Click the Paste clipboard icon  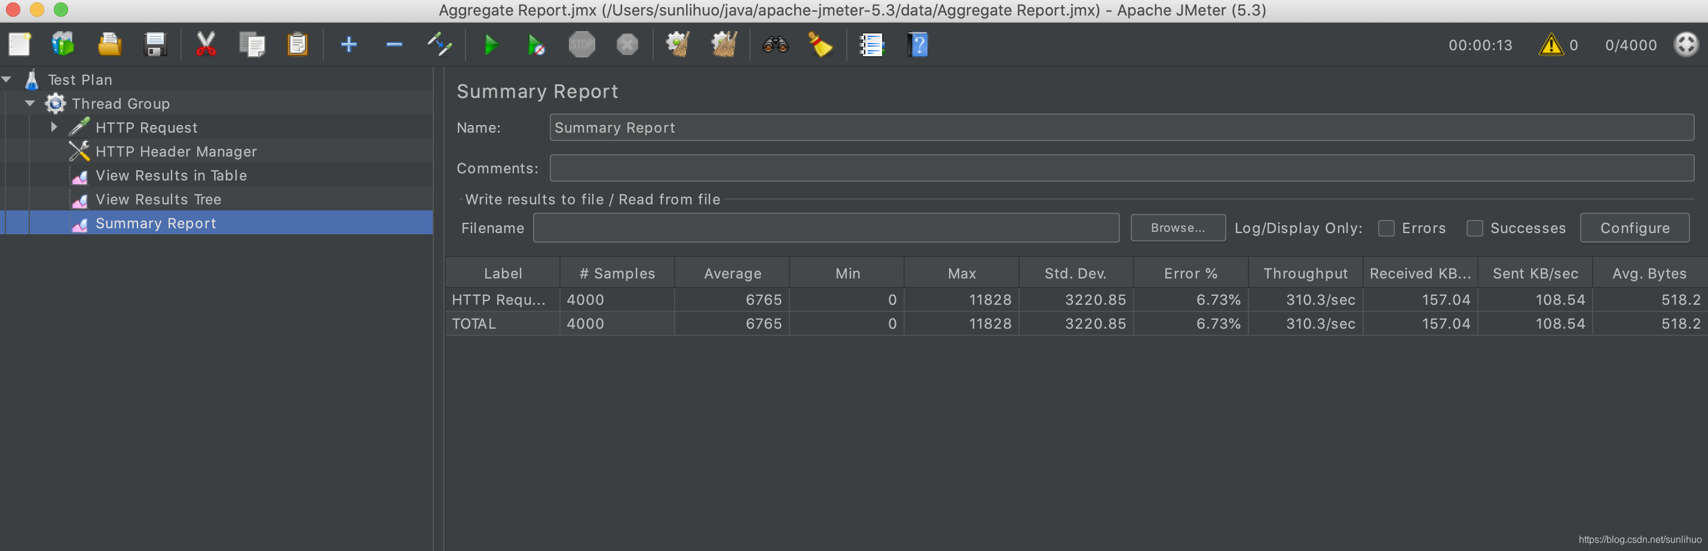point(298,45)
